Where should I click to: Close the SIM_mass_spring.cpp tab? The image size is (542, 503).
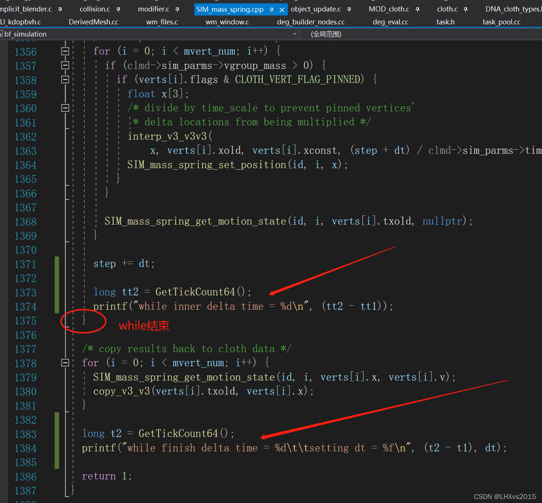[282, 10]
